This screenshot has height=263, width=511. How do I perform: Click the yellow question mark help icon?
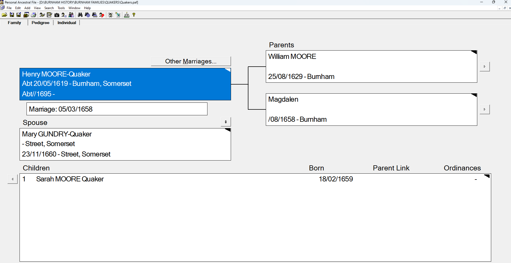tap(134, 15)
